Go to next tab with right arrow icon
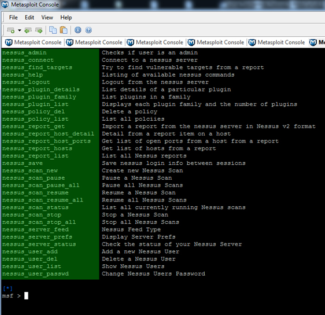The image size is (325, 315). coord(39,30)
